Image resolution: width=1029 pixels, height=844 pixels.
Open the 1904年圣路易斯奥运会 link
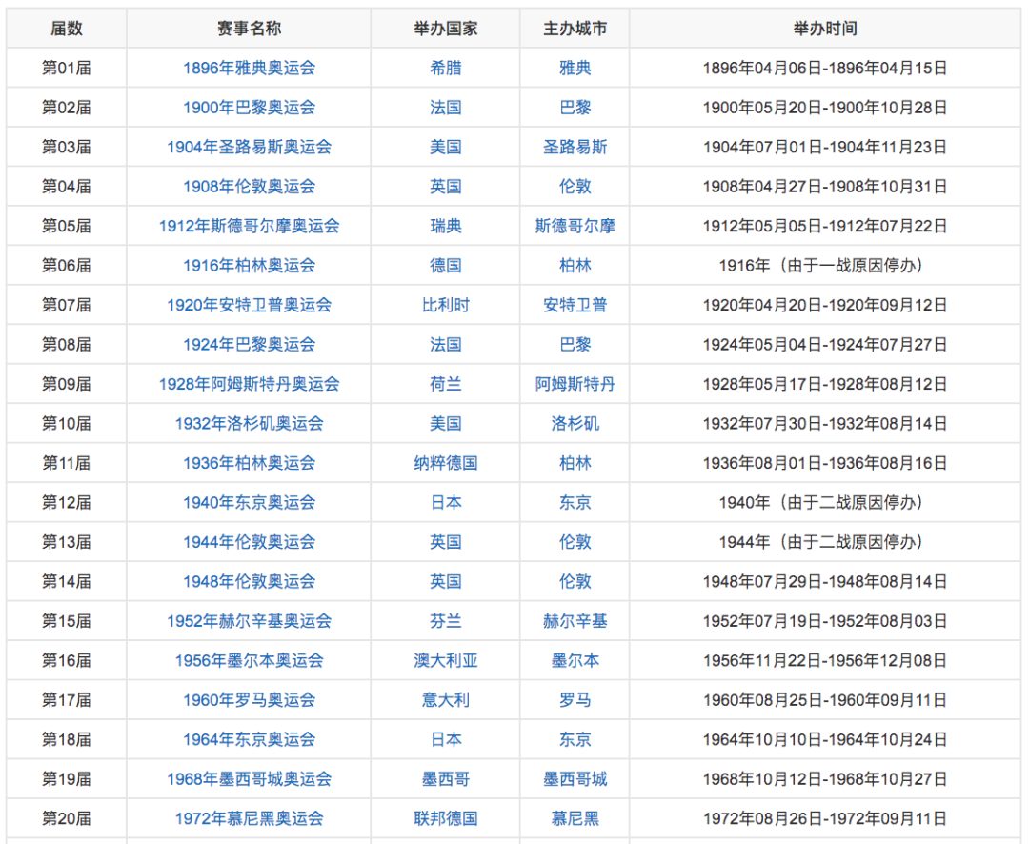coord(249,147)
